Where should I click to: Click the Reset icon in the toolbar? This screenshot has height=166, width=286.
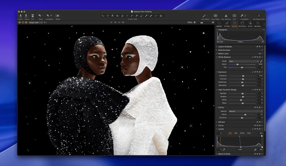tap(40, 16)
